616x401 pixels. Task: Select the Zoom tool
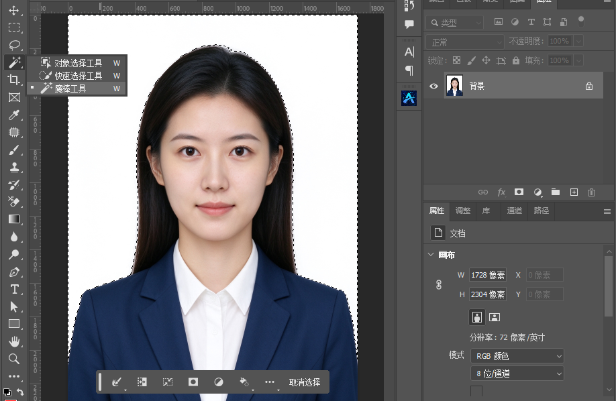point(14,359)
